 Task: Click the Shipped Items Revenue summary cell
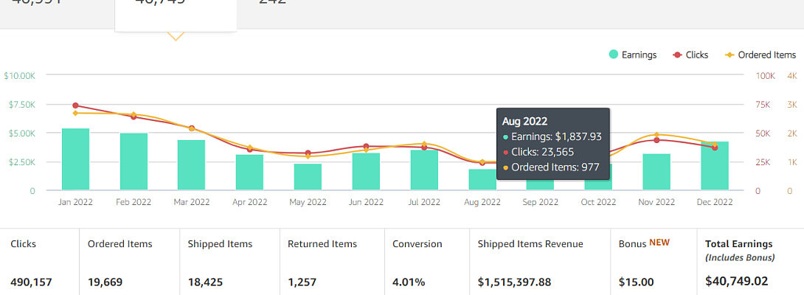click(x=540, y=263)
